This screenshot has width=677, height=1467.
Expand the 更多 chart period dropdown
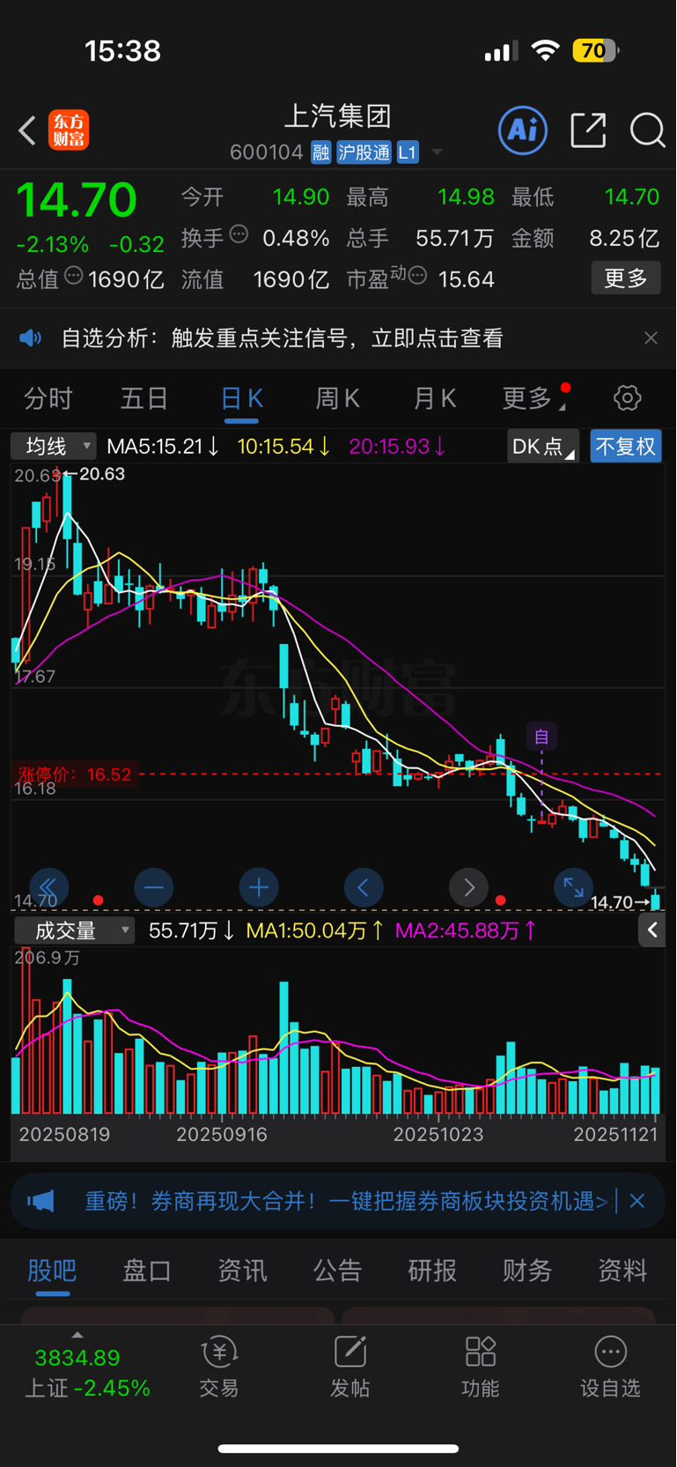coord(534,399)
